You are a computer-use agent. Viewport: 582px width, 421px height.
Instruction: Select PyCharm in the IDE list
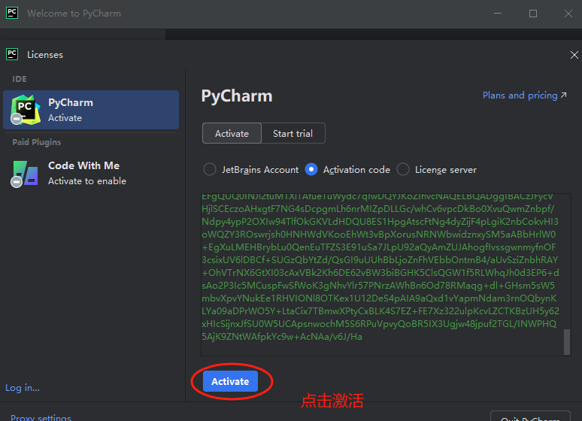coord(91,110)
